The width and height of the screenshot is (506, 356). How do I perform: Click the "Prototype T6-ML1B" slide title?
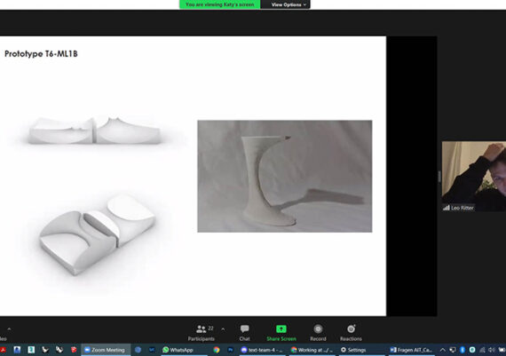[x=41, y=54]
